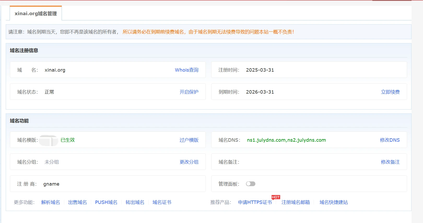Click 修改DNS to change nameservers

point(390,140)
